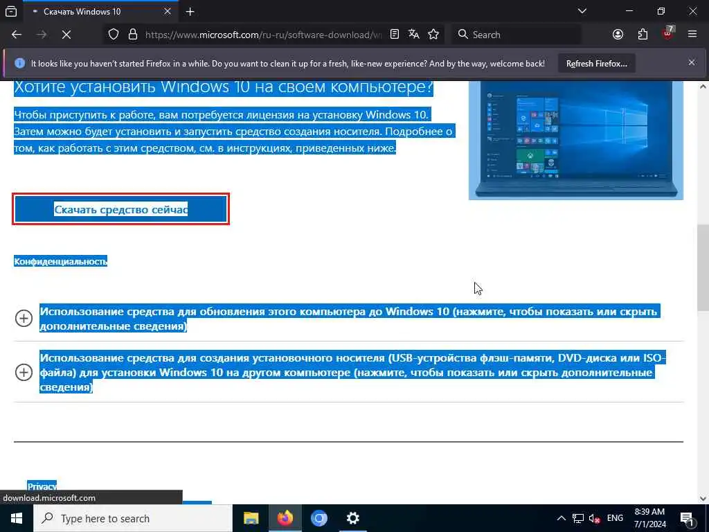This screenshot has width=709, height=532.
Task: Open the Firefox account icon
Action: pos(618,35)
